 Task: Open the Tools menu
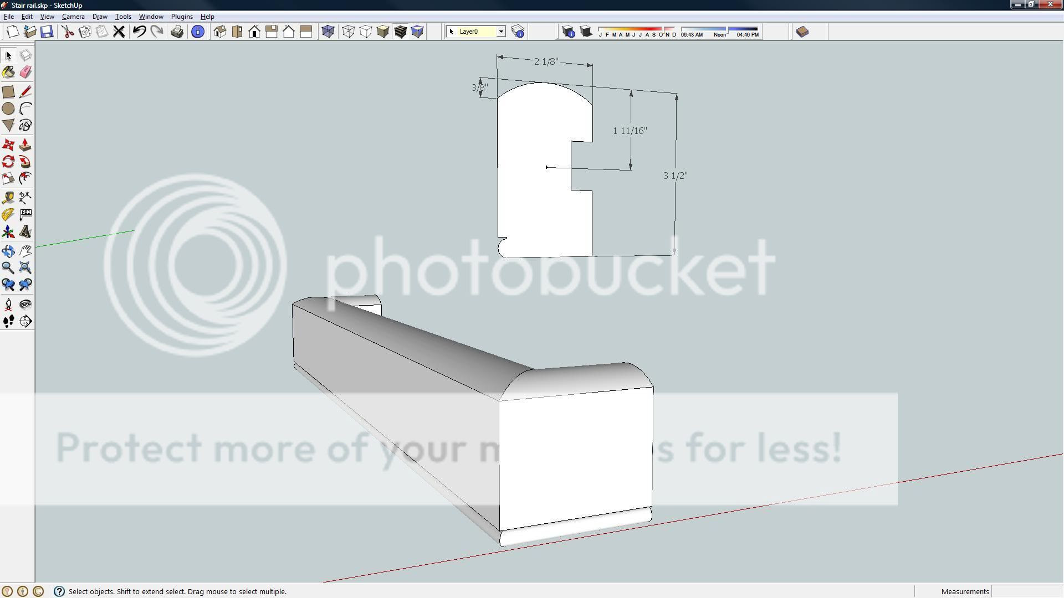click(123, 17)
